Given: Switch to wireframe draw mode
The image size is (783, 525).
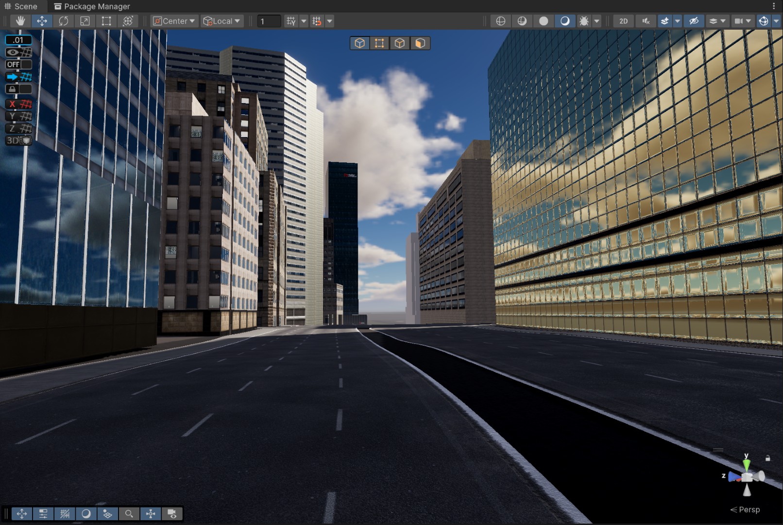Looking at the screenshot, I should pyautogui.click(x=500, y=21).
